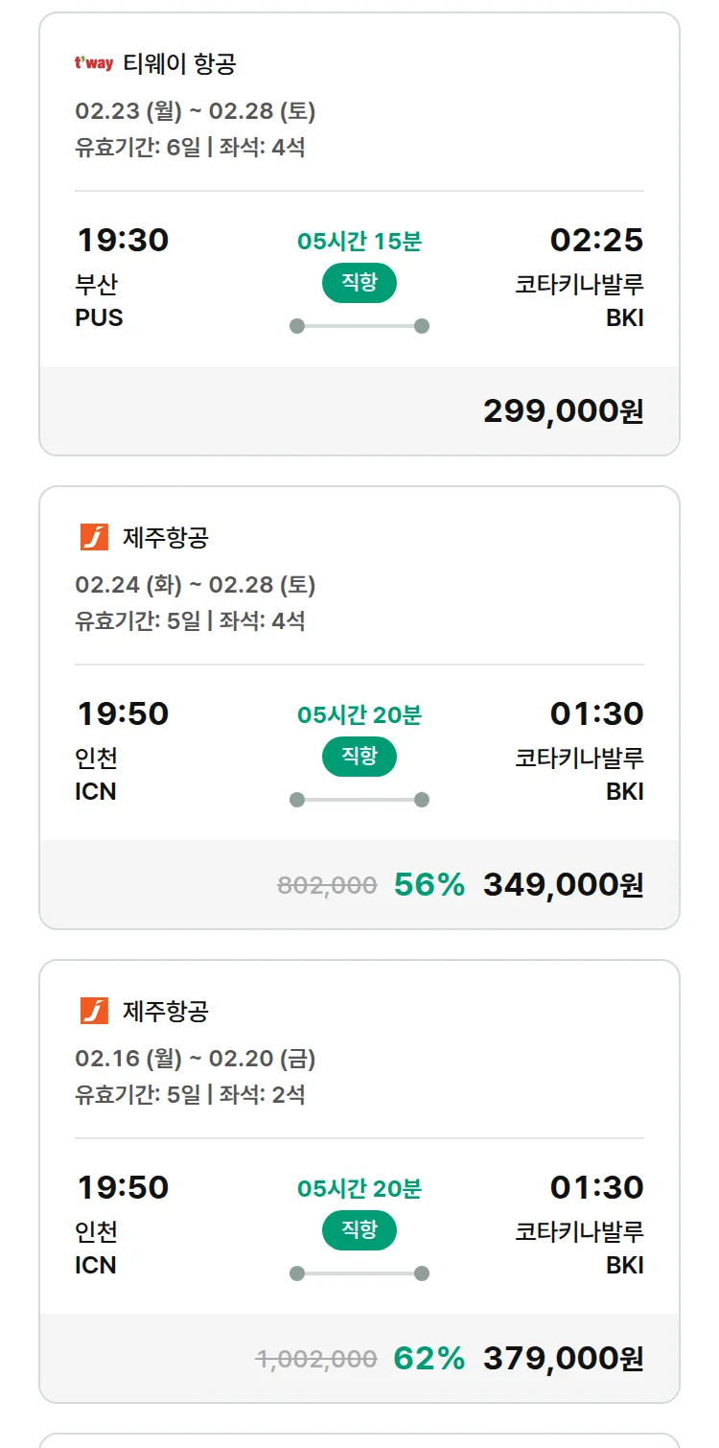
Task: Click the 02.23 (월) ~ 02.28 (토) date range
Action: pyautogui.click(x=196, y=111)
